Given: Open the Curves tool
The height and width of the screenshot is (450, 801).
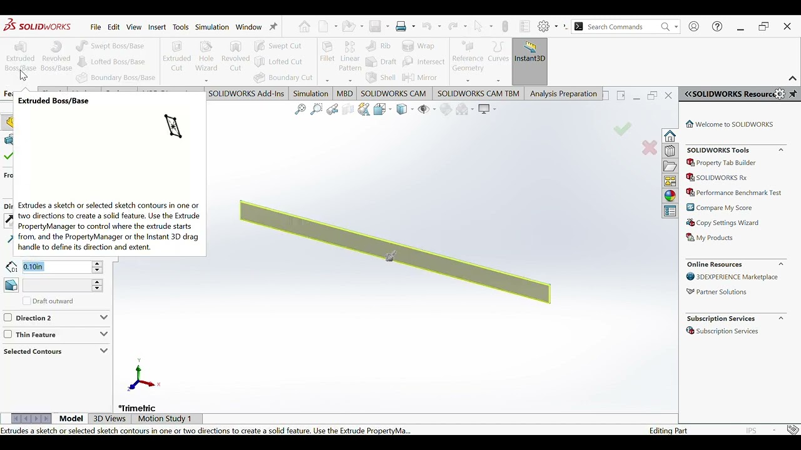Looking at the screenshot, I should click(x=498, y=52).
